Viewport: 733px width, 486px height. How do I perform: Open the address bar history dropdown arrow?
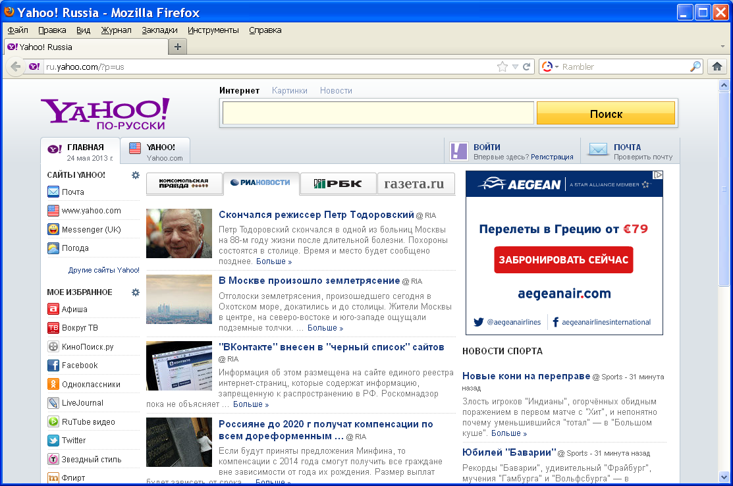pos(515,67)
